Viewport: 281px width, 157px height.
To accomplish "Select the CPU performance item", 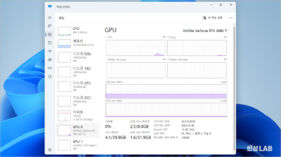I will coord(78,31).
